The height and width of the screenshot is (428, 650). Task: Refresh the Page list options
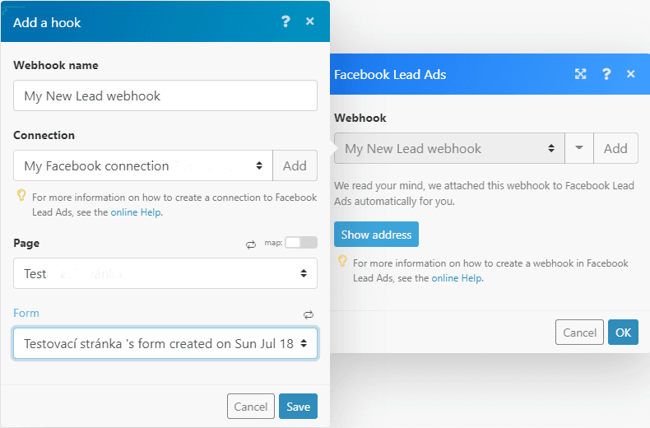(251, 244)
